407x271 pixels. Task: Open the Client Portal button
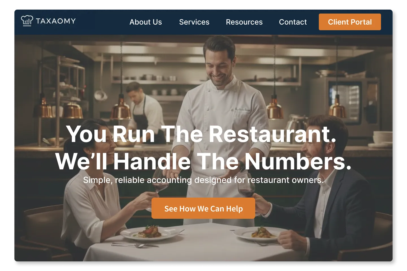click(x=350, y=22)
